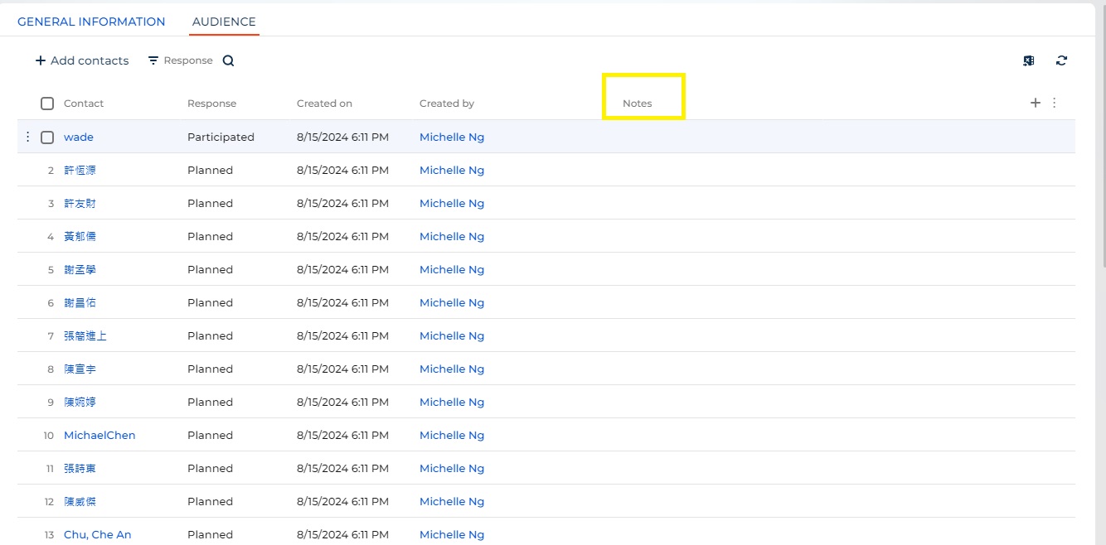This screenshot has width=1106, height=545.
Task: Open the contact link in row 3
Action: coord(80,203)
